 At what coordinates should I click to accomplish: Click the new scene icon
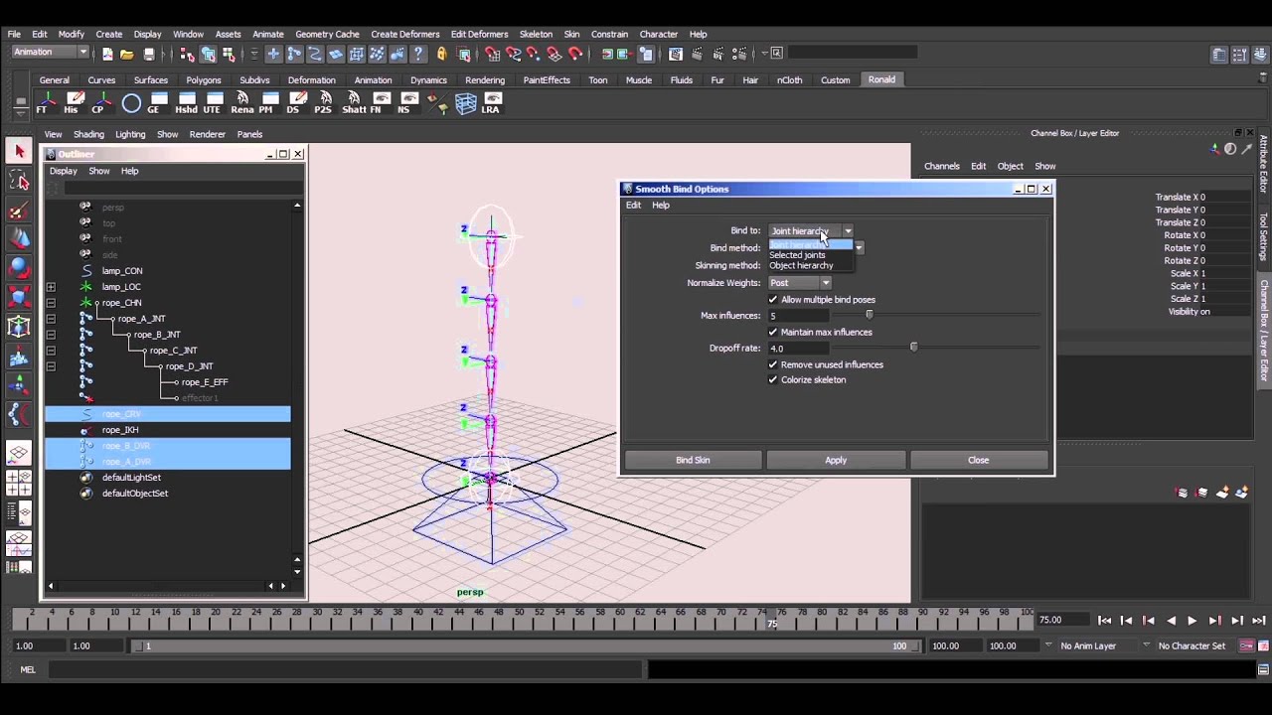[107, 54]
